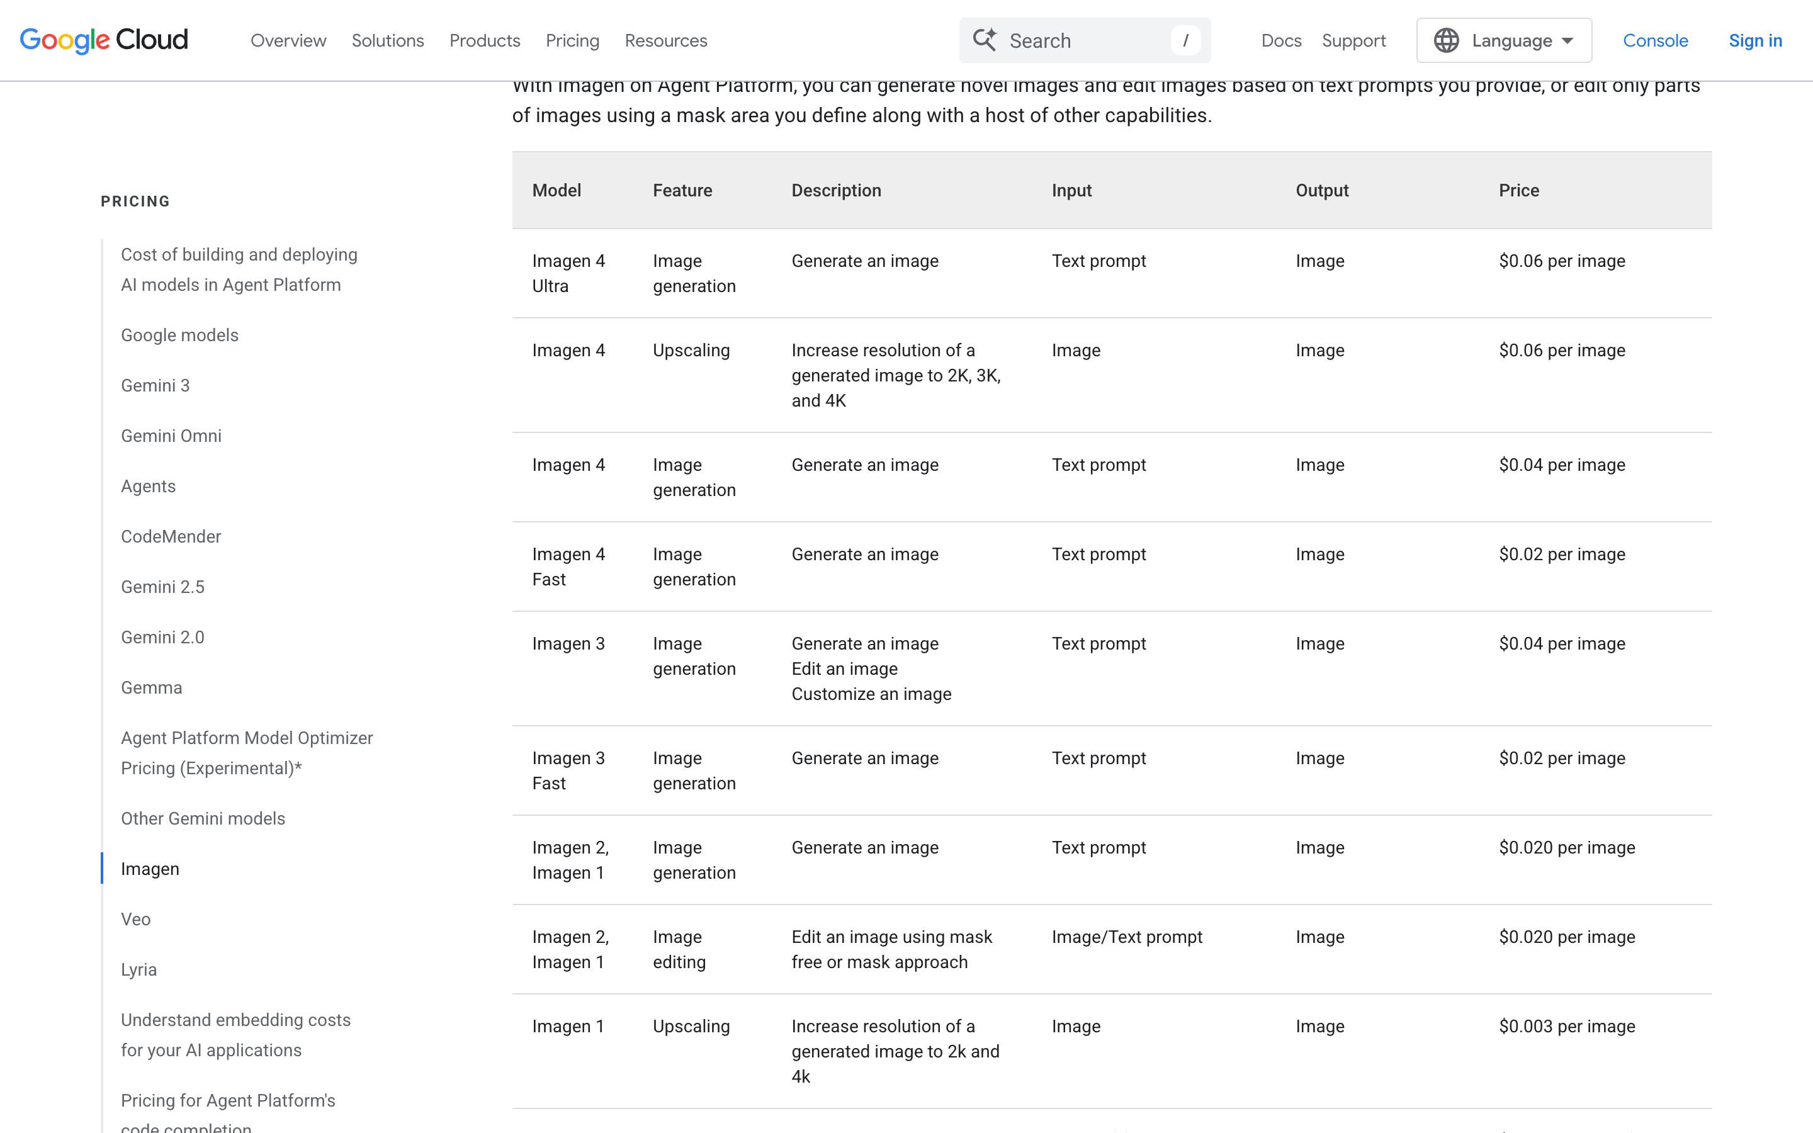Click the Feature column header
1813x1133 pixels.
[682, 190]
